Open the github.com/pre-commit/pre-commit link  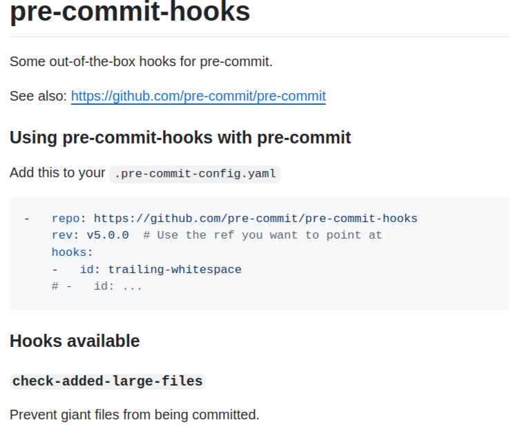[198, 96]
